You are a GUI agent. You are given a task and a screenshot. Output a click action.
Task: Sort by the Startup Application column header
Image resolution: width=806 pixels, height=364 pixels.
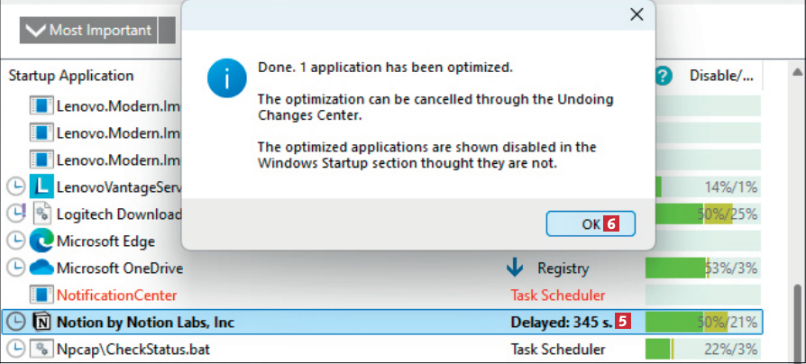(x=71, y=76)
